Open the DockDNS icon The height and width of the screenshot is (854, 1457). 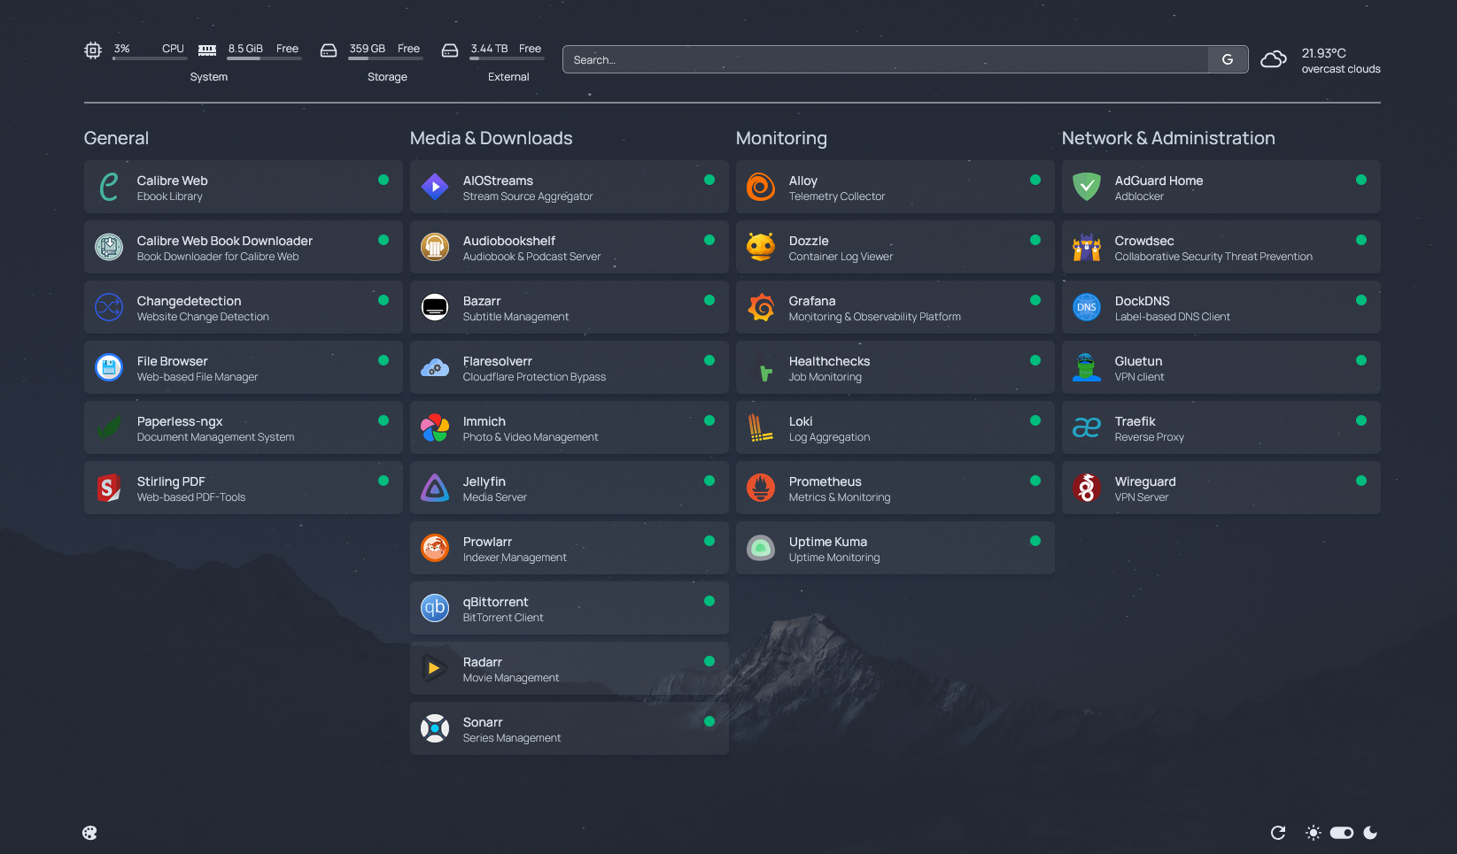coord(1087,307)
